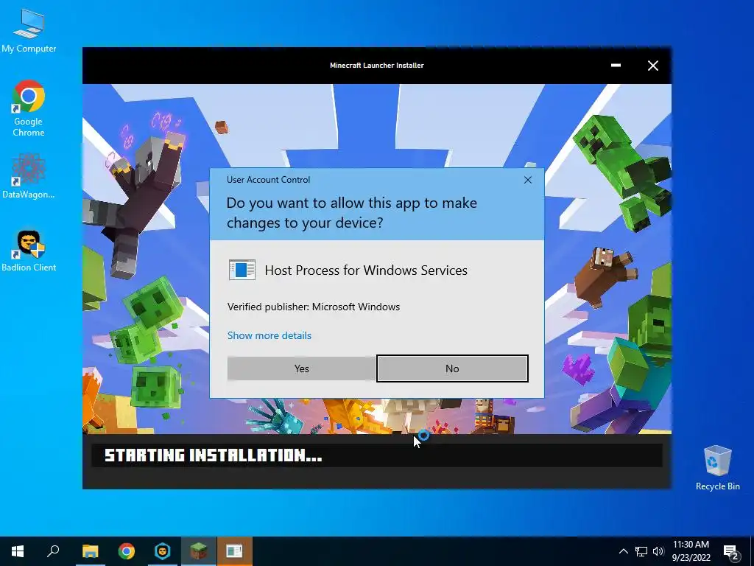This screenshot has height=566, width=754.
Task: Open the taskbar clock and date
Action: 691,551
